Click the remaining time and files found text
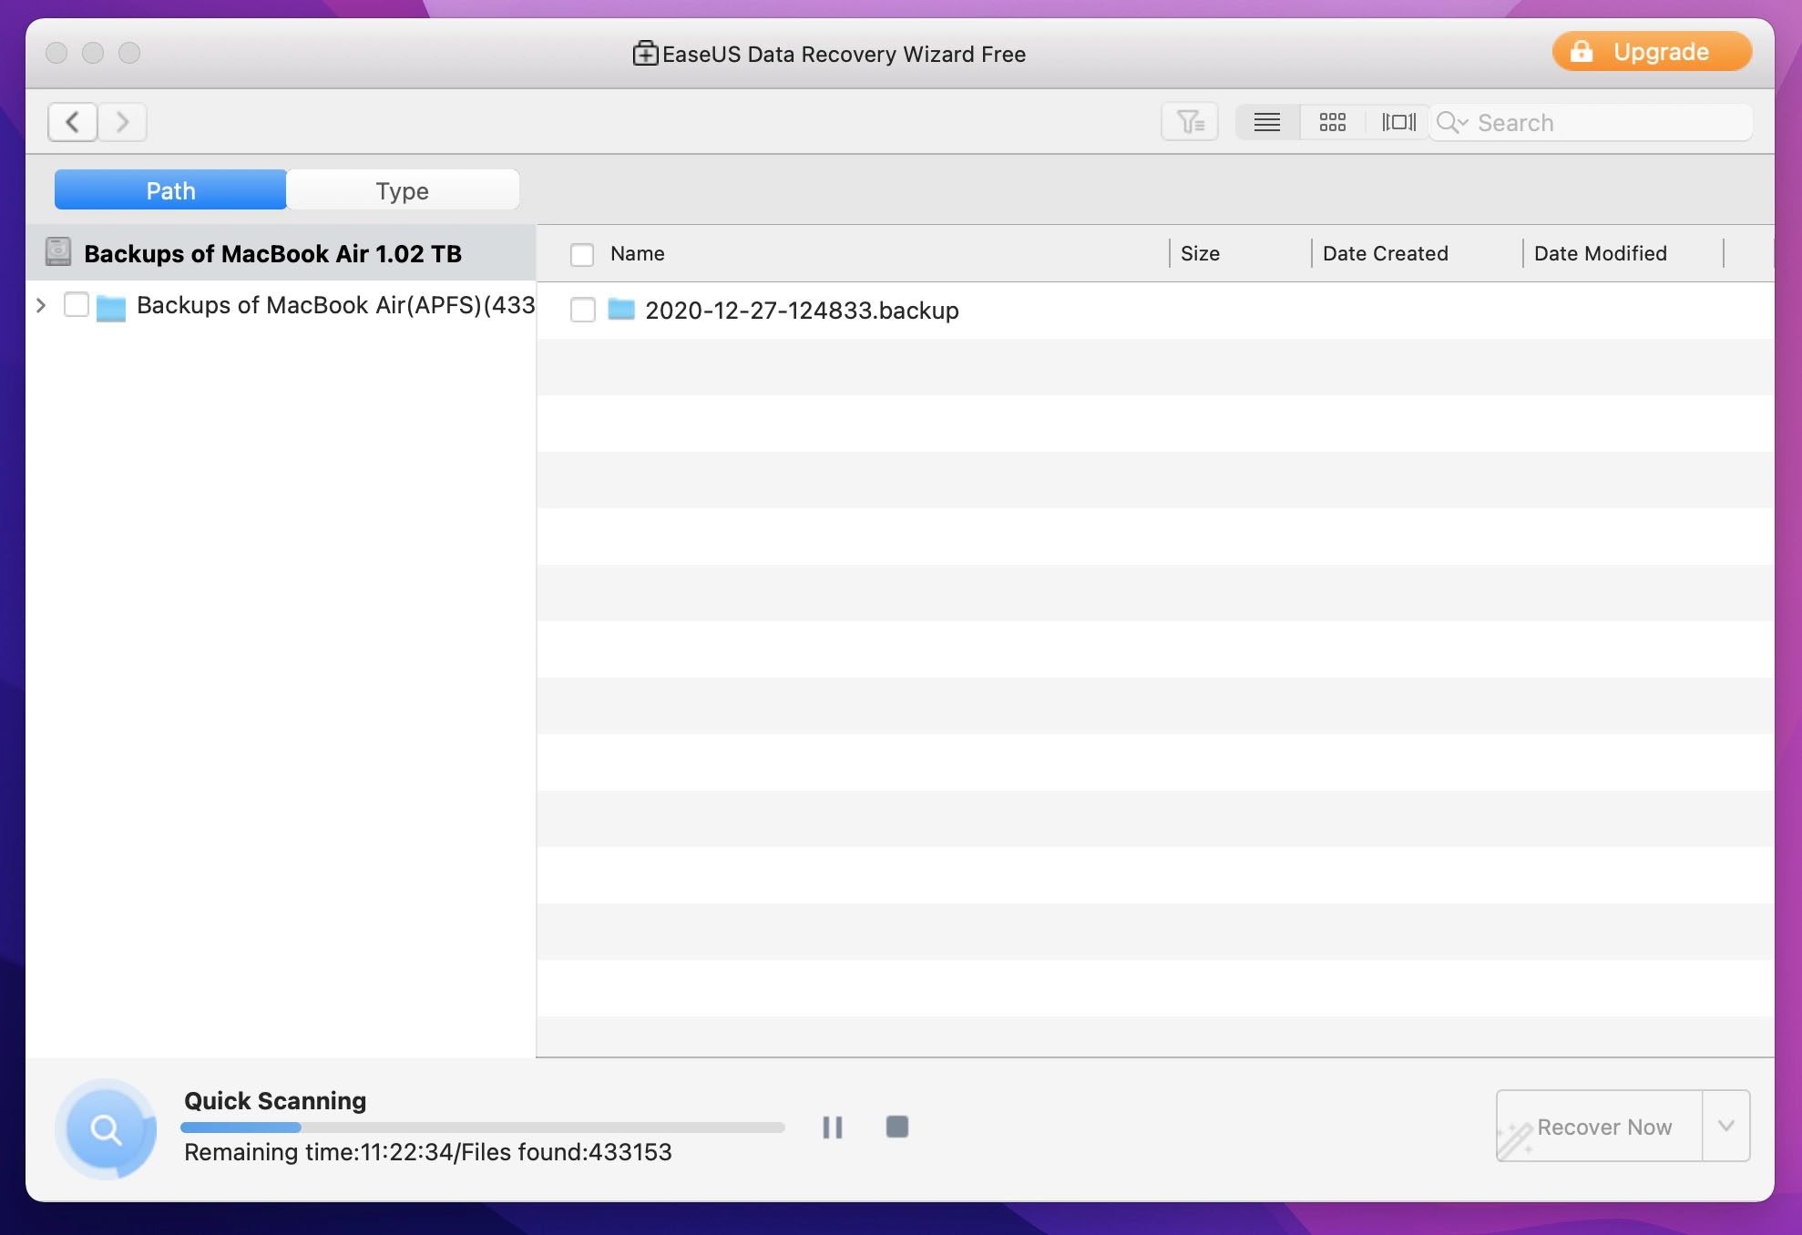The width and height of the screenshot is (1802, 1235). (x=428, y=1152)
